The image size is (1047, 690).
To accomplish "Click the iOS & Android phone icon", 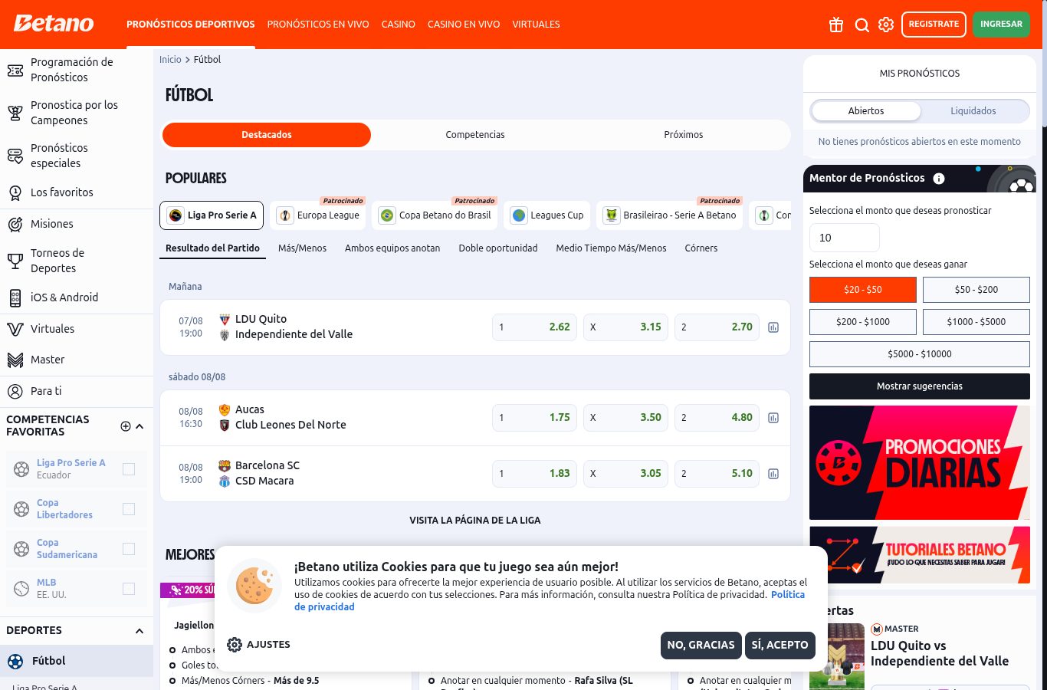I will (15, 297).
